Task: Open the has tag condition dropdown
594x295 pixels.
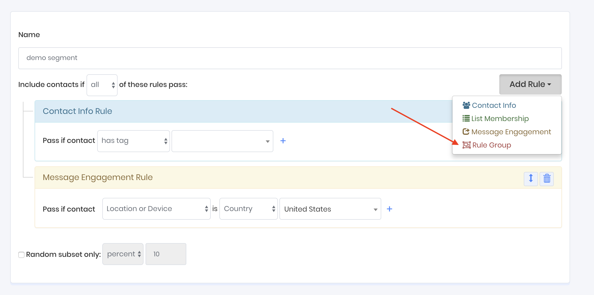Action: pyautogui.click(x=133, y=141)
